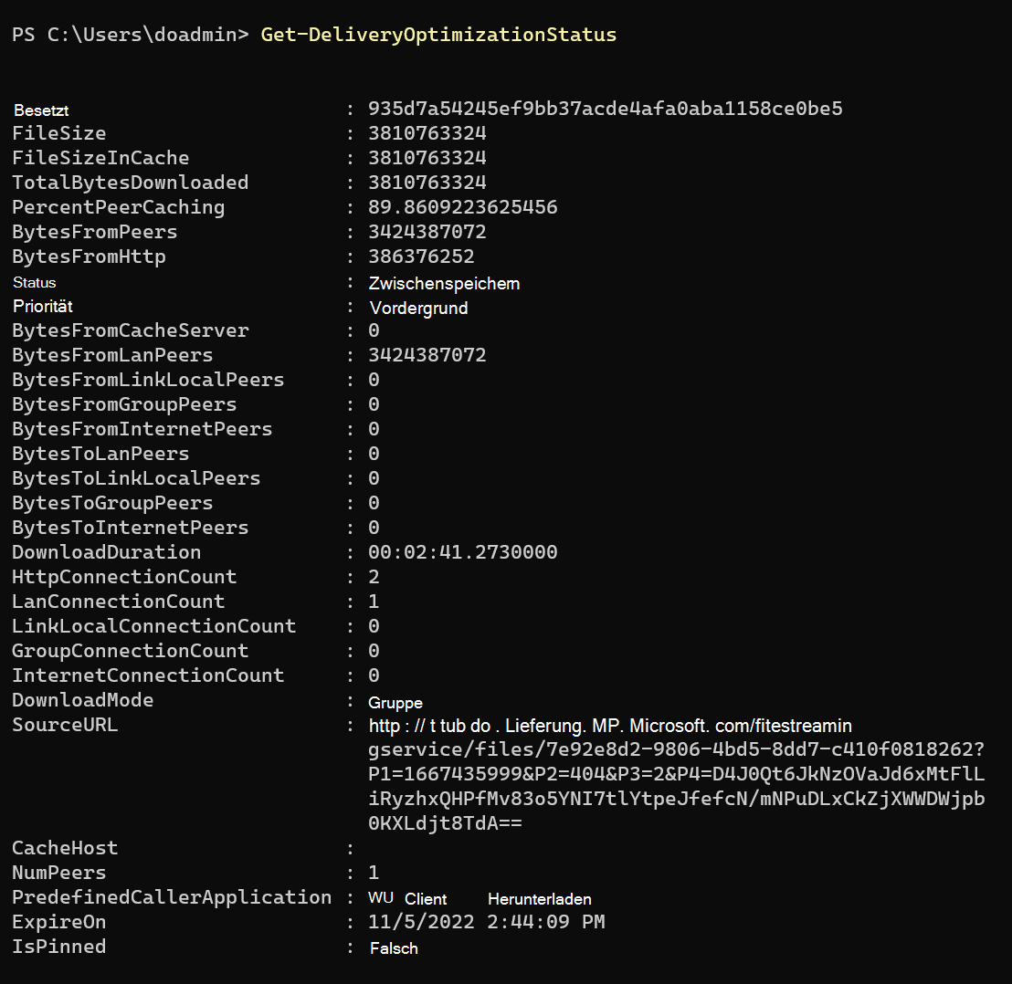Click the PS C:\Users\doadmin prompt
1012x984 pixels.
click(x=130, y=35)
